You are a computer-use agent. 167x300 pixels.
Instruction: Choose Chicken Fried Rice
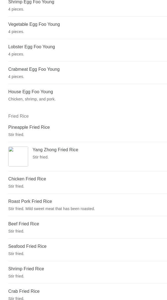pyautogui.click(x=27, y=179)
